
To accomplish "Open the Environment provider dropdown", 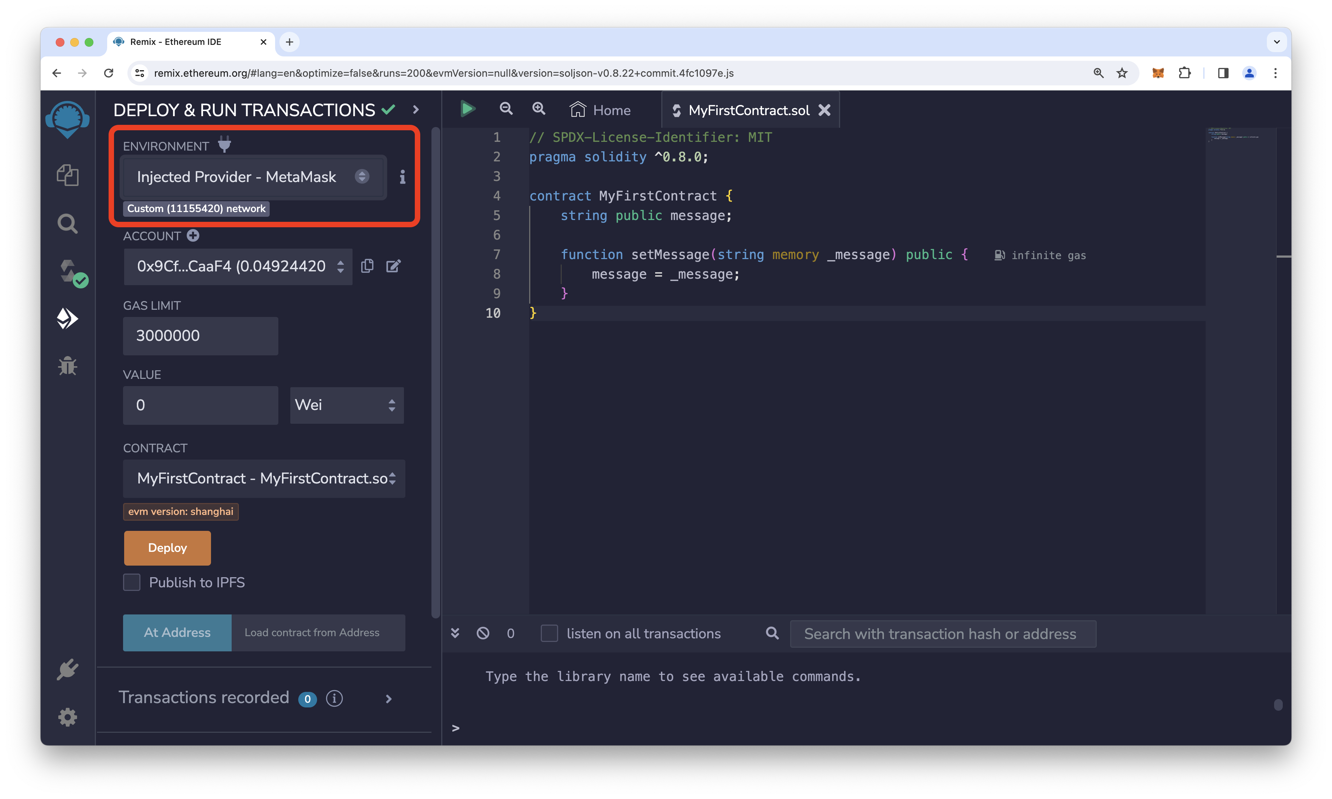I will [x=253, y=177].
